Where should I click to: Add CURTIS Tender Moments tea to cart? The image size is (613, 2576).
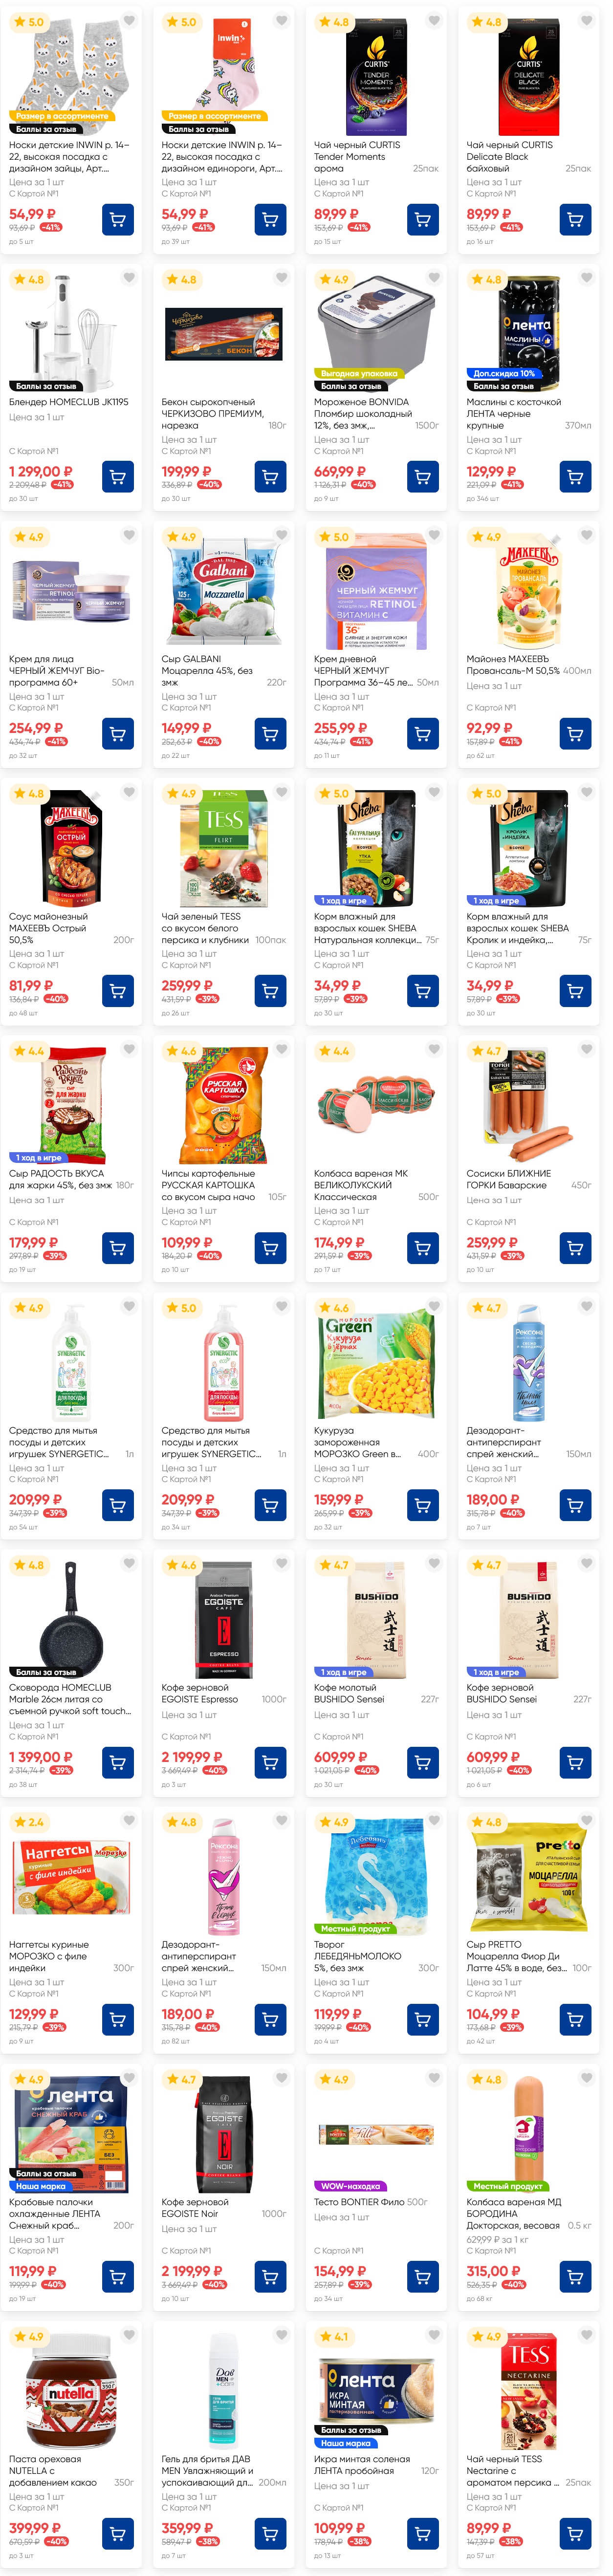[422, 219]
